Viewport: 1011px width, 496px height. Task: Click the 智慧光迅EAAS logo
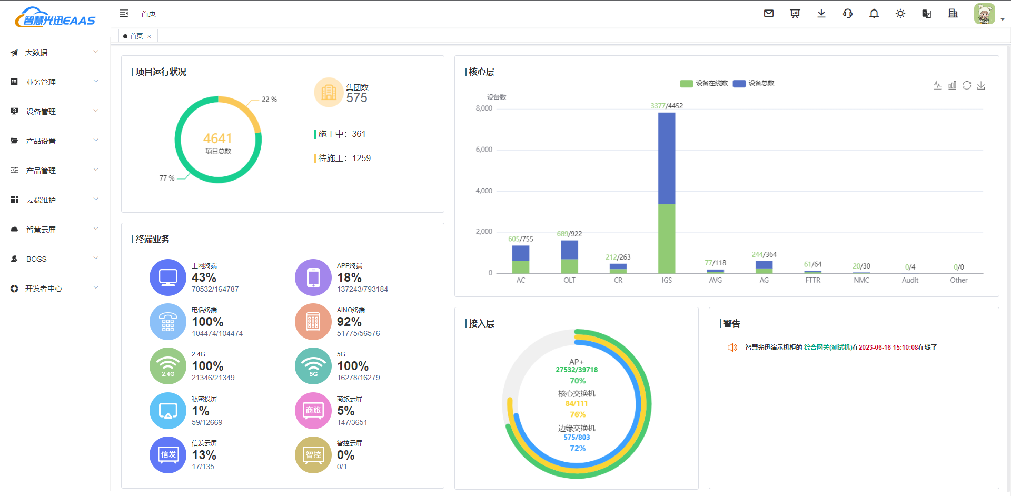coord(55,18)
